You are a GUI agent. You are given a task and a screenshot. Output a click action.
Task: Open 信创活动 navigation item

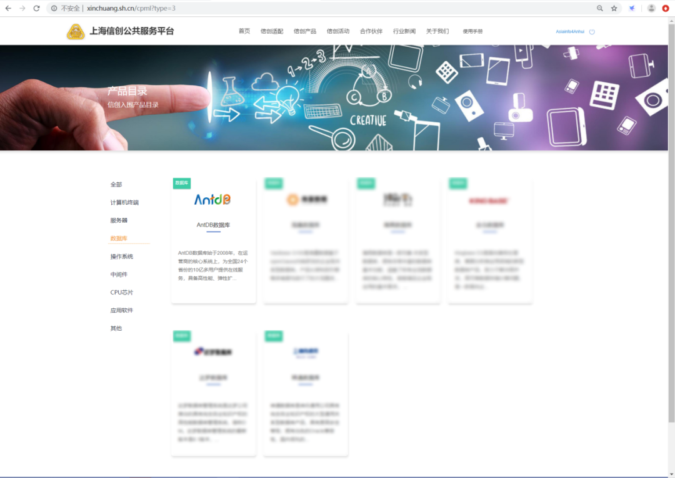click(338, 31)
